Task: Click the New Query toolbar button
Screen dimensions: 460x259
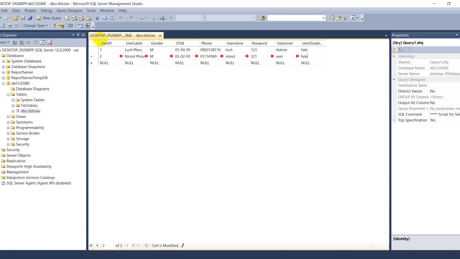Action: 49,18
